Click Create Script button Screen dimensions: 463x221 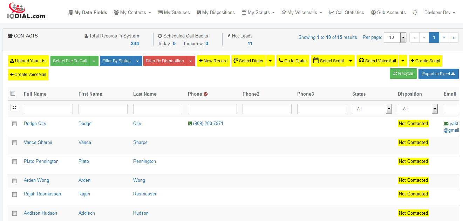(x=425, y=61)
